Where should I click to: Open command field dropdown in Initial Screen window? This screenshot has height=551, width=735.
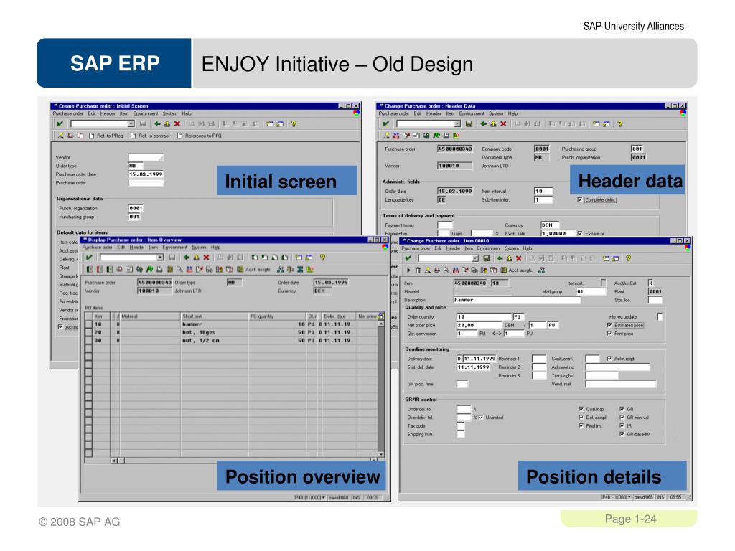(131, 123)
